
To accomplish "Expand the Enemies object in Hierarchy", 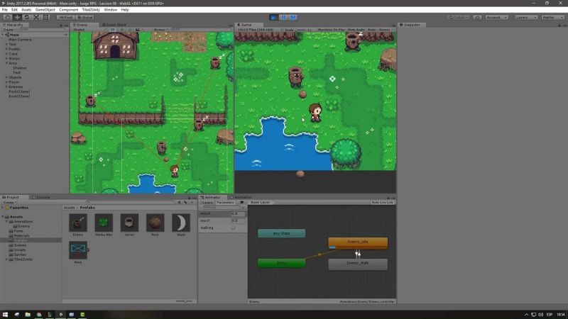I will click(x=6, y=86).
